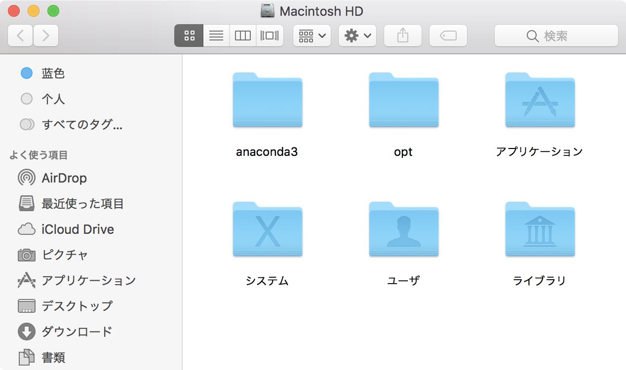This screenshot has height=370, width=626.
Task: Switch to Cover Flow view
Action: (270, 36)
